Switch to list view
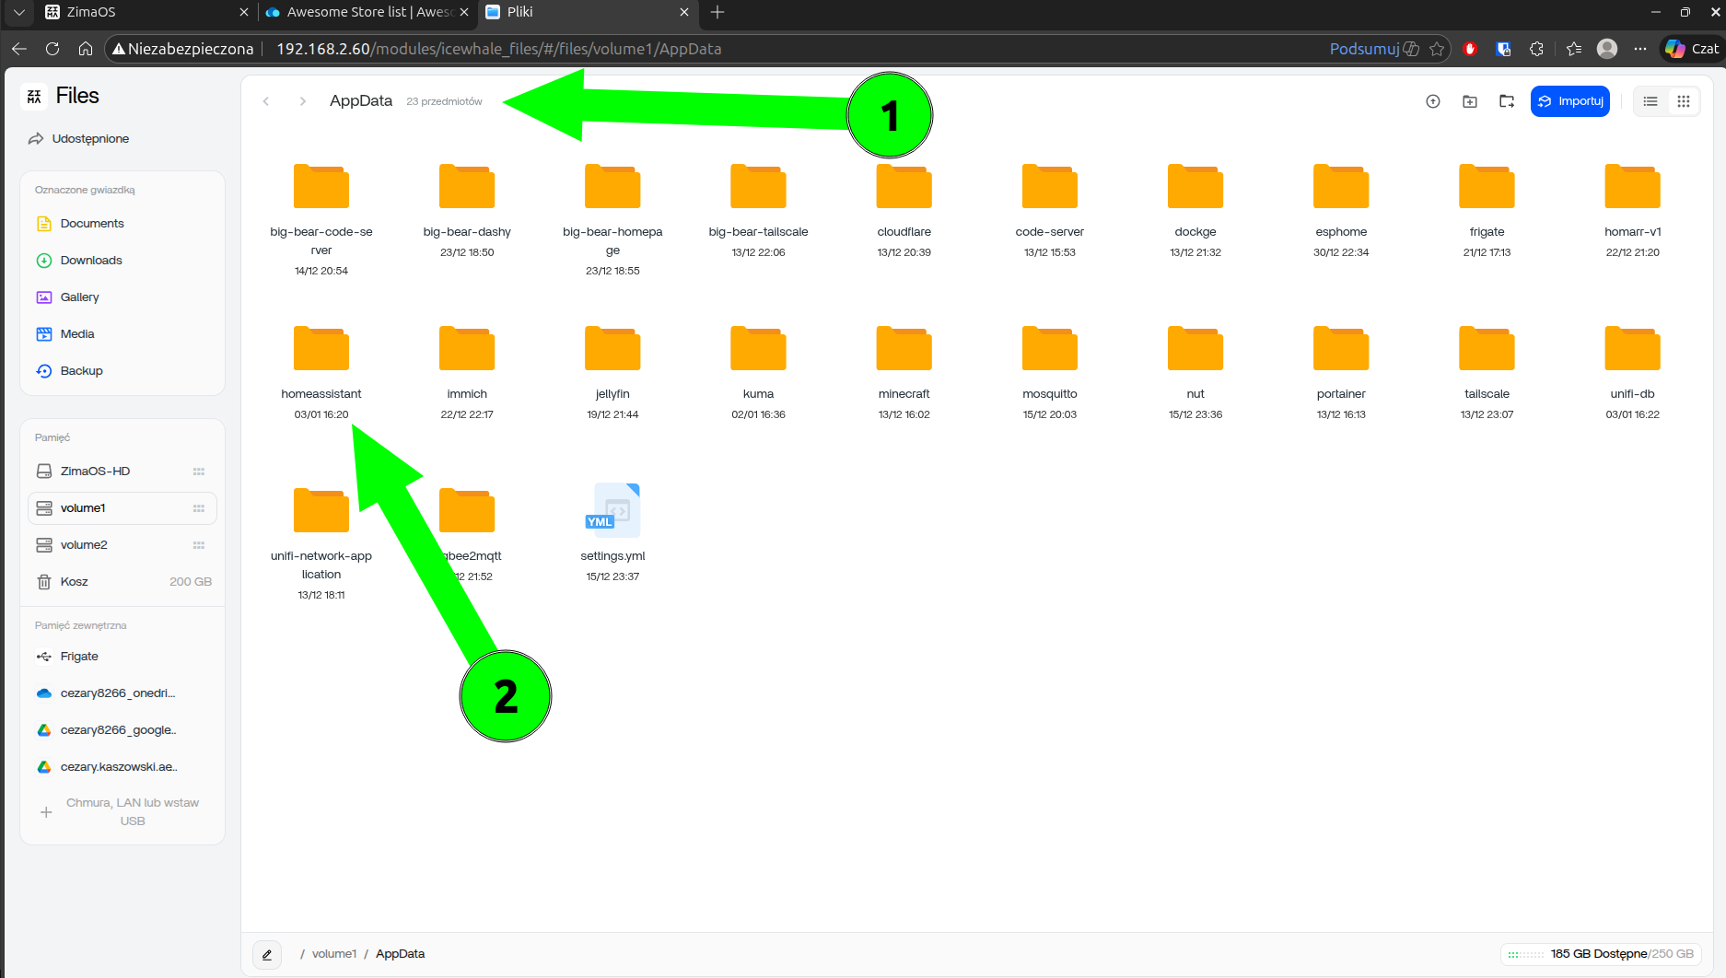 [x=1650, y=101]
